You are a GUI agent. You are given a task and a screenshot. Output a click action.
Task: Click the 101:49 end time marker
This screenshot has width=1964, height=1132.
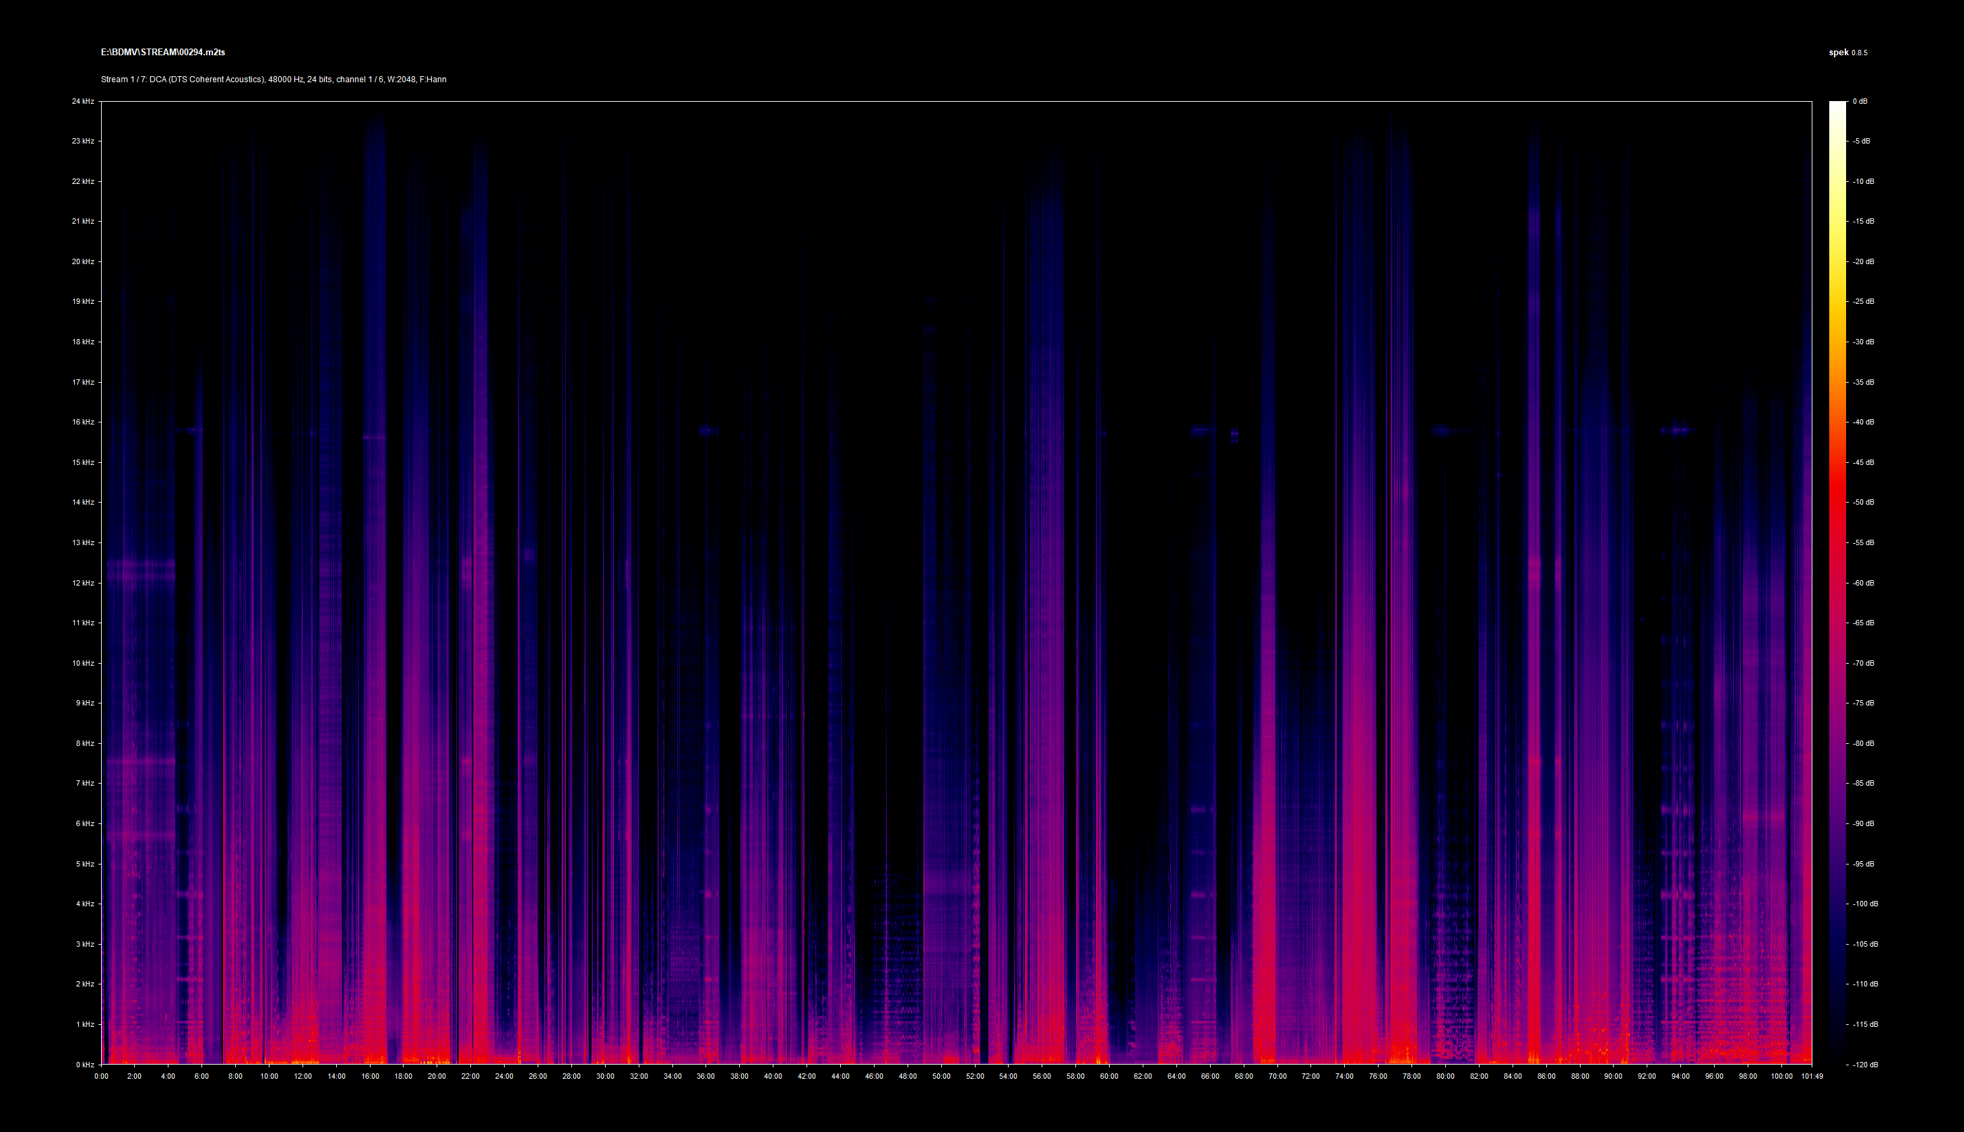1811,1076
